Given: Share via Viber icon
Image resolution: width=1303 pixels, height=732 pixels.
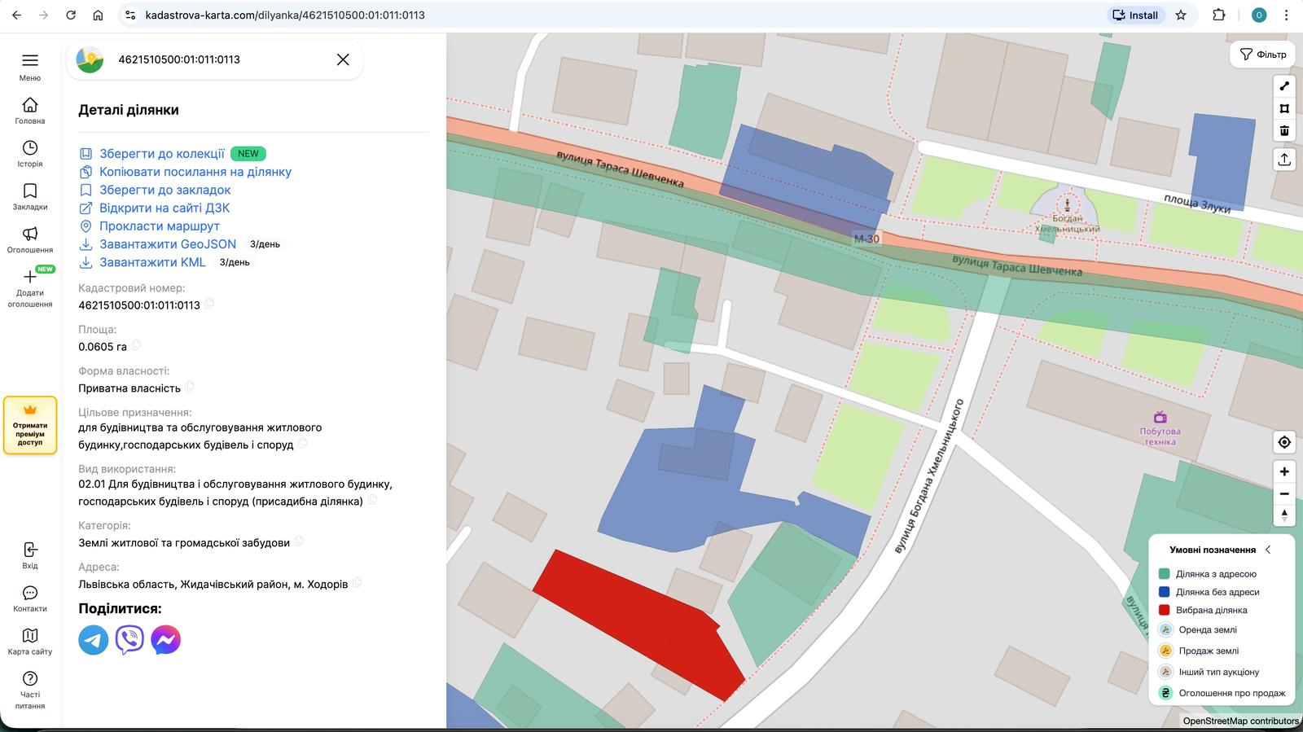Looking at the screenshot, I should pyautogui.click(x=129, y=640).
